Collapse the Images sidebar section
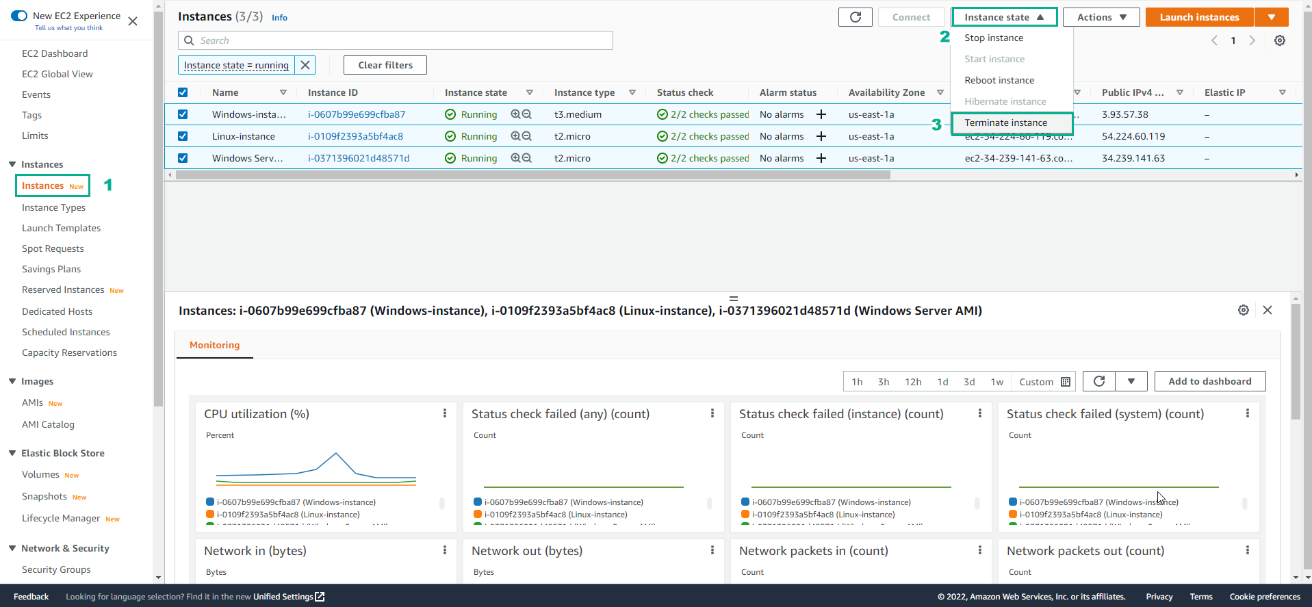This screenshot has height=607, width=1312. click(x=12, y=381)
